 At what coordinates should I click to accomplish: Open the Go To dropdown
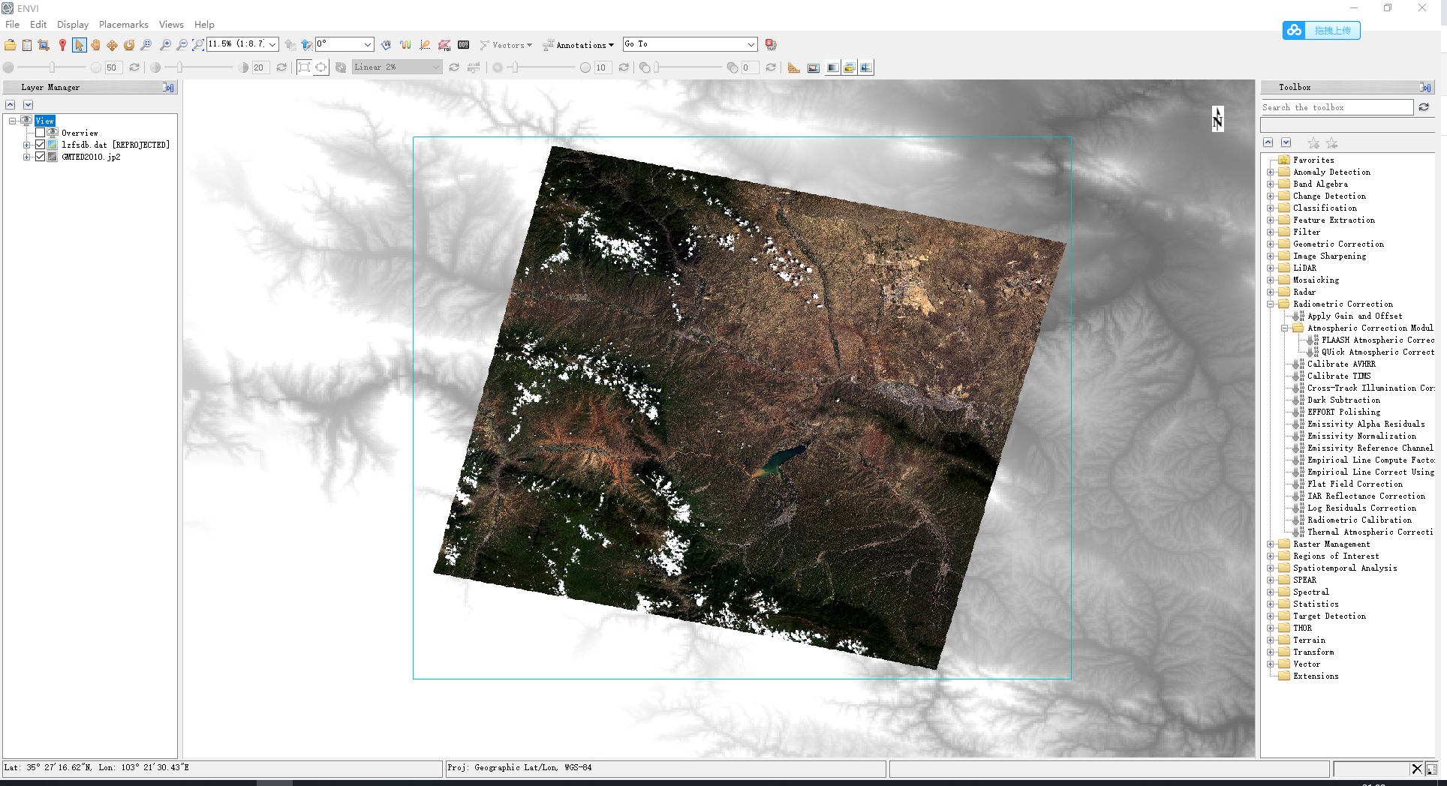(x=751, y=44)
